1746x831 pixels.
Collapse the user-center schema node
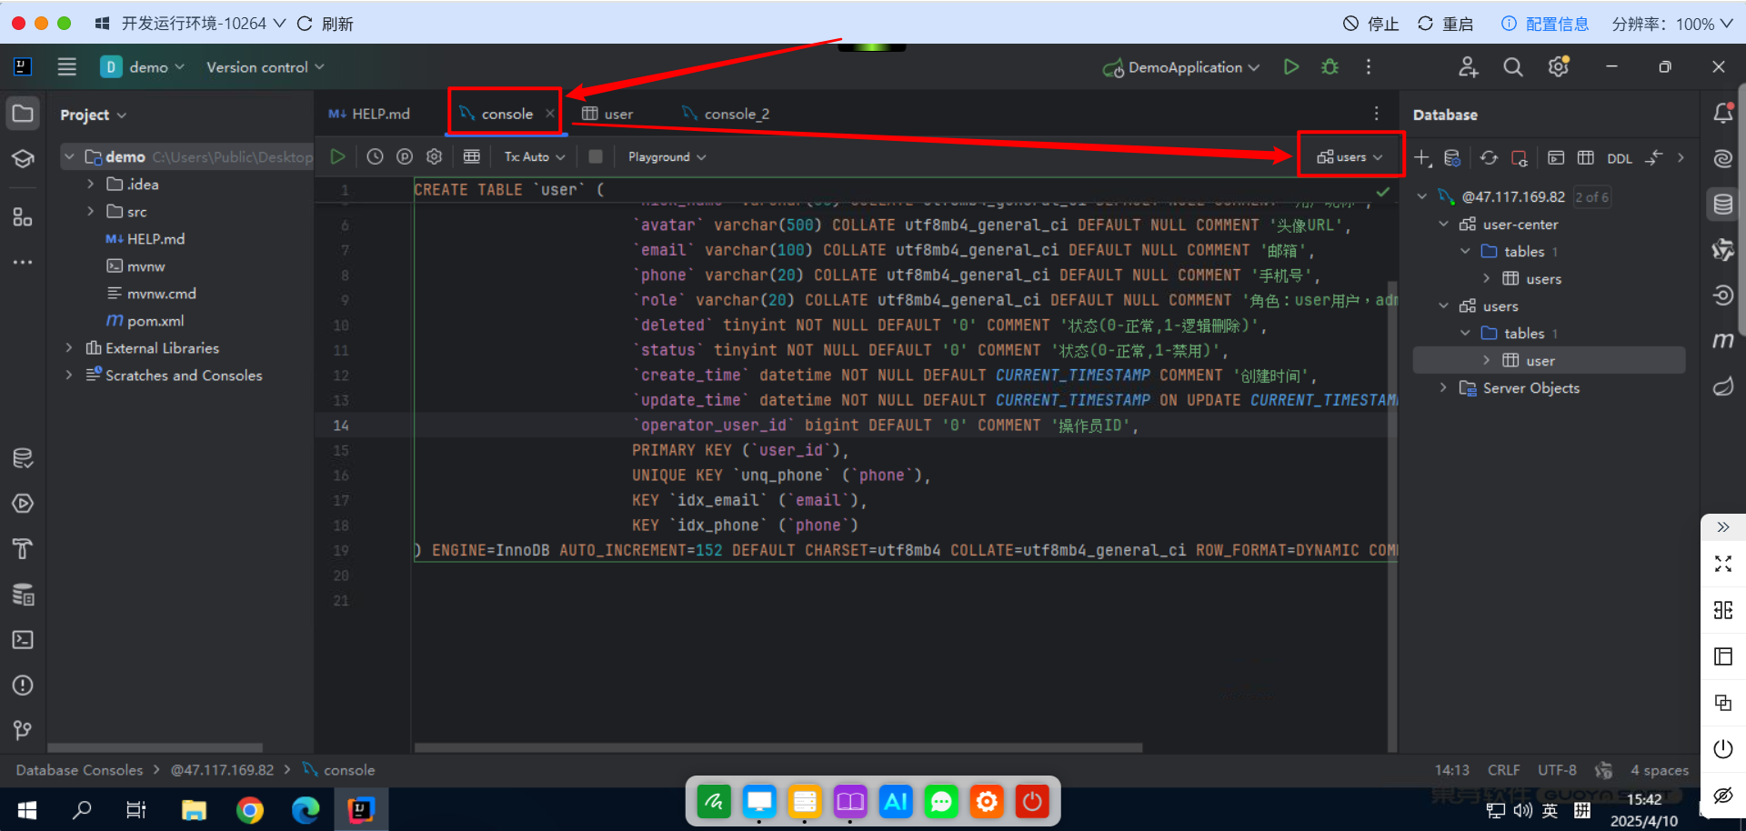[x=1443, y=224]
